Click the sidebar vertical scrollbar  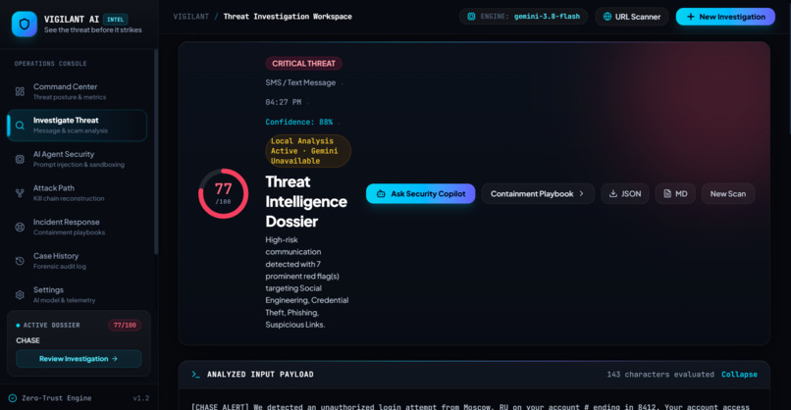tap(156, 151)
